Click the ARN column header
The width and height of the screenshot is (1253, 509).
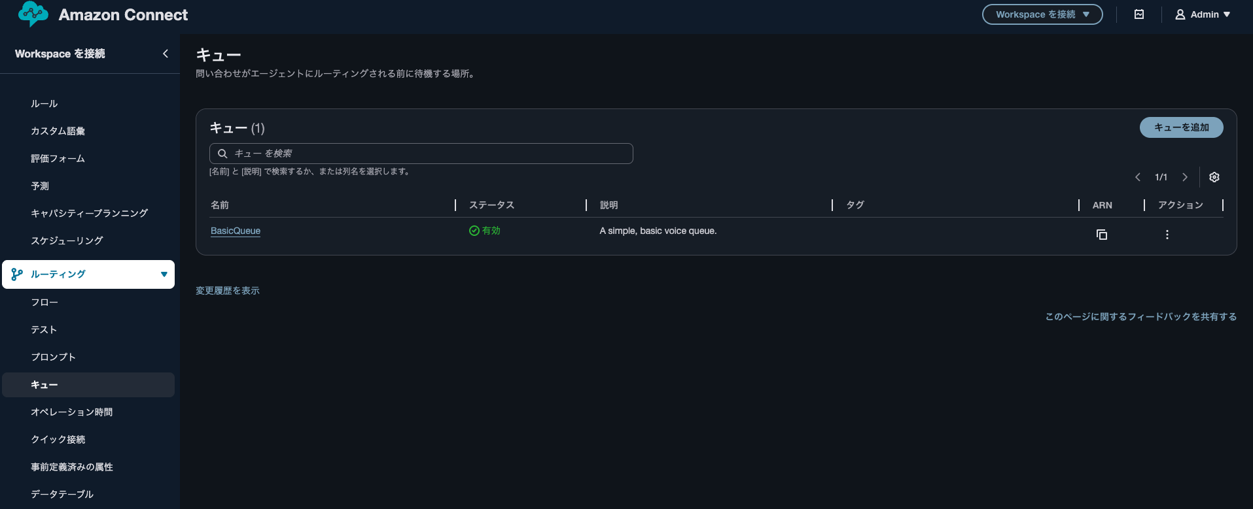(1103, 205)
